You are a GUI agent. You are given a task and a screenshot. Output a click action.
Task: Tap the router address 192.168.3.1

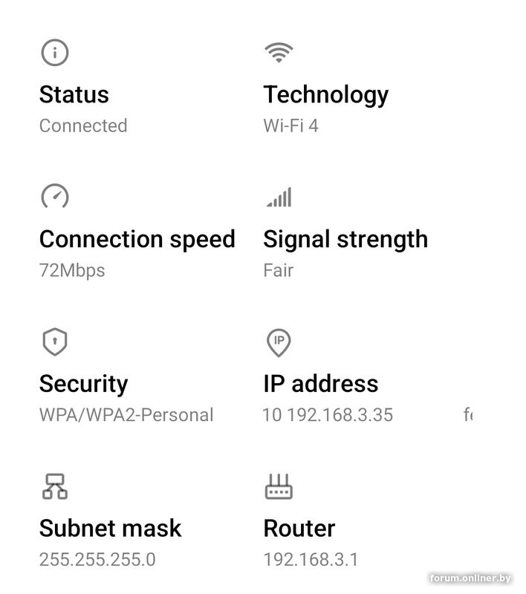(311, 559)
